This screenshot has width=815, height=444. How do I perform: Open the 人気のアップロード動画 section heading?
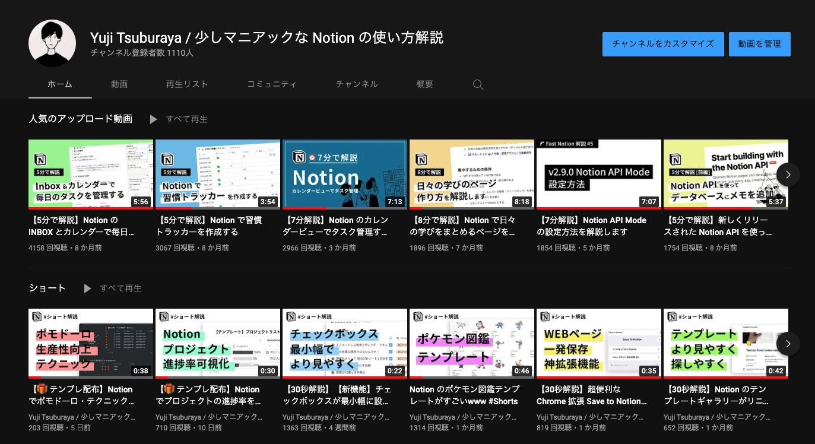[80, 119]
